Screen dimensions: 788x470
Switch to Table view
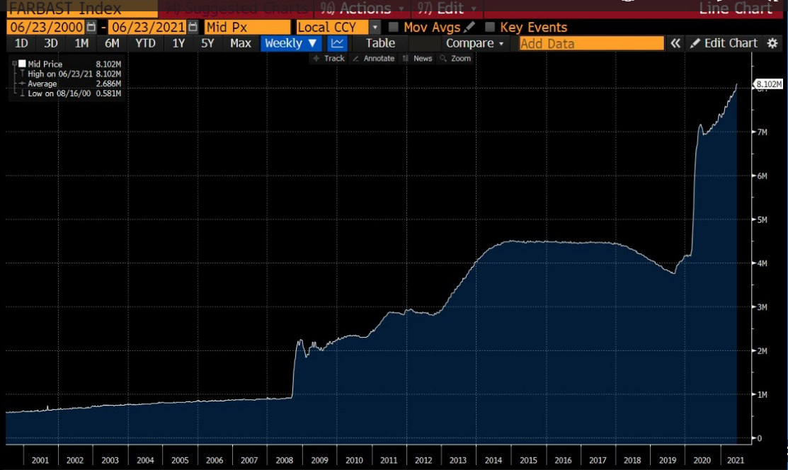coord(380,43)
